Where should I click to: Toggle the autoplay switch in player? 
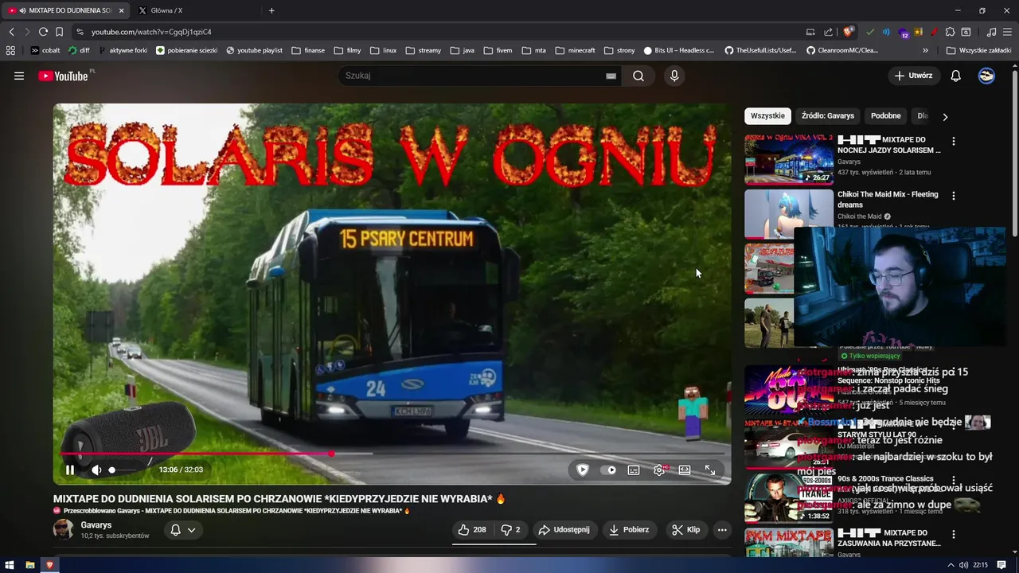pos(609,470)
